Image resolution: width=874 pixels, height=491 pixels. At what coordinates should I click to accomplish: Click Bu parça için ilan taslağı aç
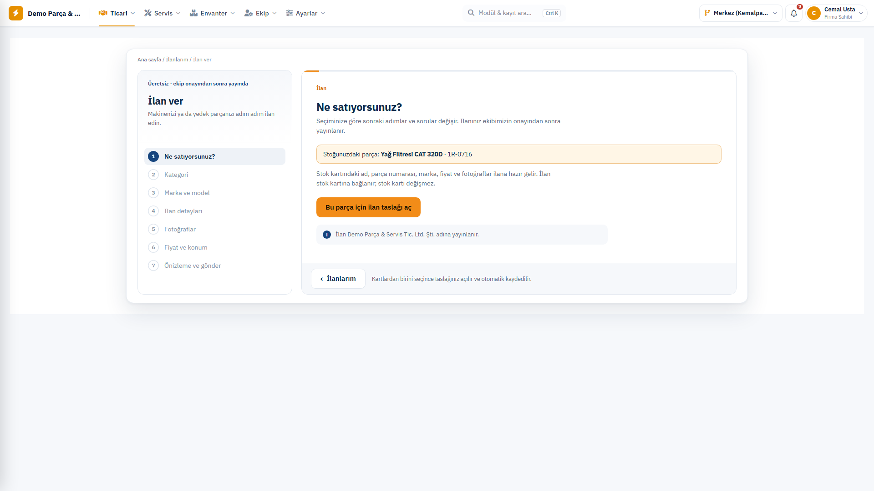(368, 207)
